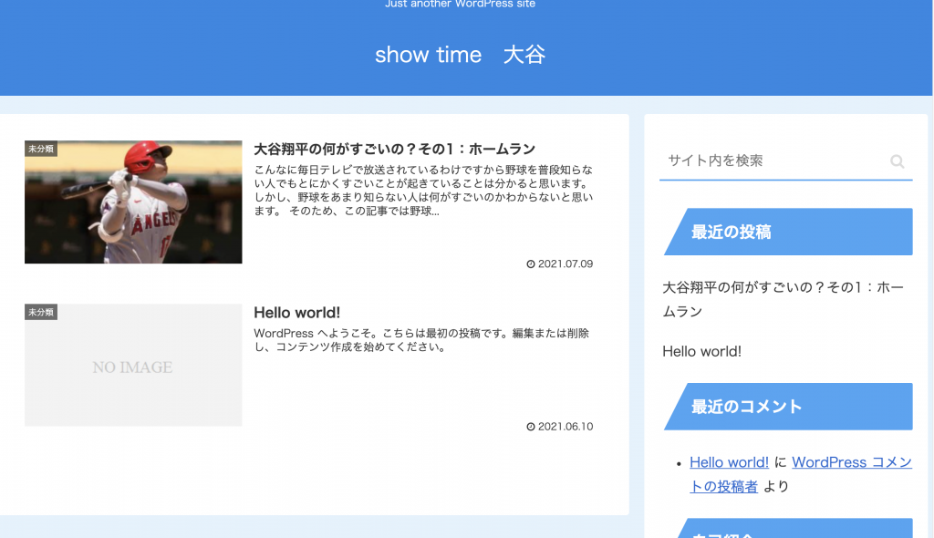Viewport: 934px width, 538px height.
Task: Click the 'Just another WordPress site' tagline
Action: point(460,5)
